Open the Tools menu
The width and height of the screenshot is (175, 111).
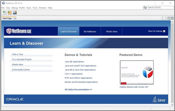point(35,8)
